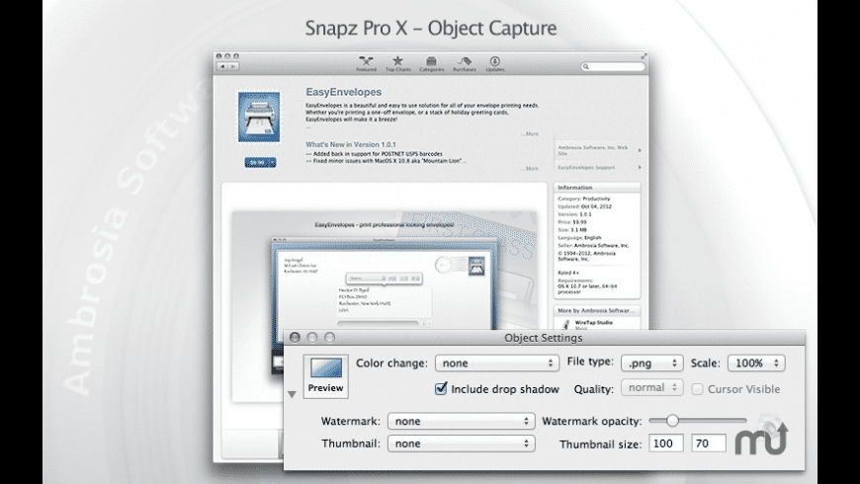Close the Object Settings window
This screenshot has width=860, height=484.
[x=296, y=338]
